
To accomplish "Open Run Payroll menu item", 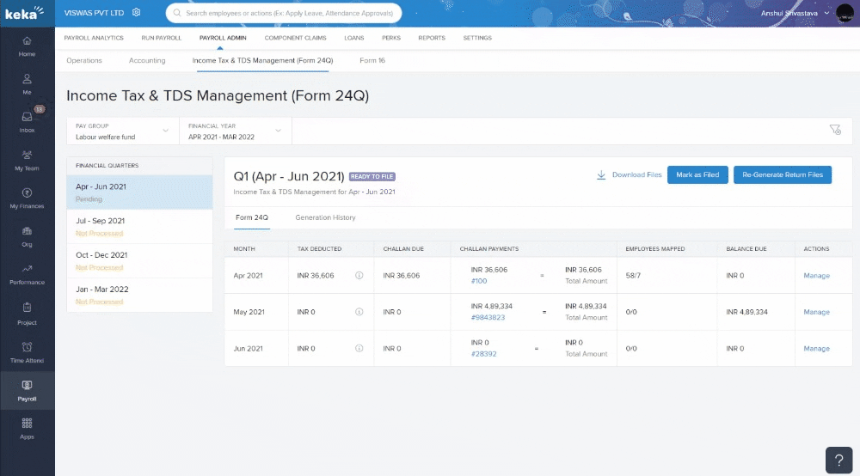I will (x=159, y=38).
